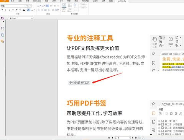
Task: Insert a bulleted list
Action: pyautogui.click(x=38, y=6)
